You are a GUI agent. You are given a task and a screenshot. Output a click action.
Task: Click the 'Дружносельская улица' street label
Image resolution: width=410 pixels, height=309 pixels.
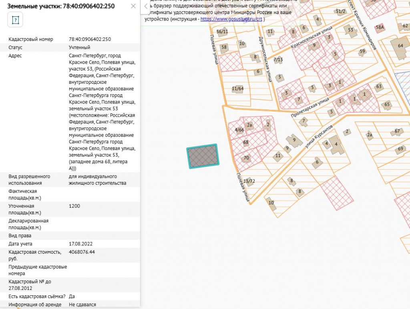pos(265,59)
